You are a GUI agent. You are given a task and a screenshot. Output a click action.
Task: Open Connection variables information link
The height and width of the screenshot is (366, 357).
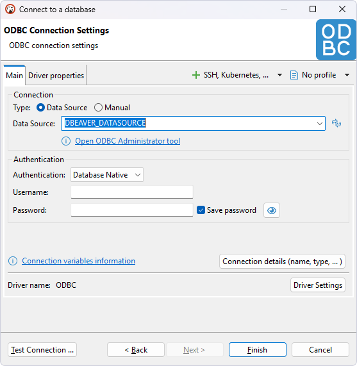tap(78, 261)
